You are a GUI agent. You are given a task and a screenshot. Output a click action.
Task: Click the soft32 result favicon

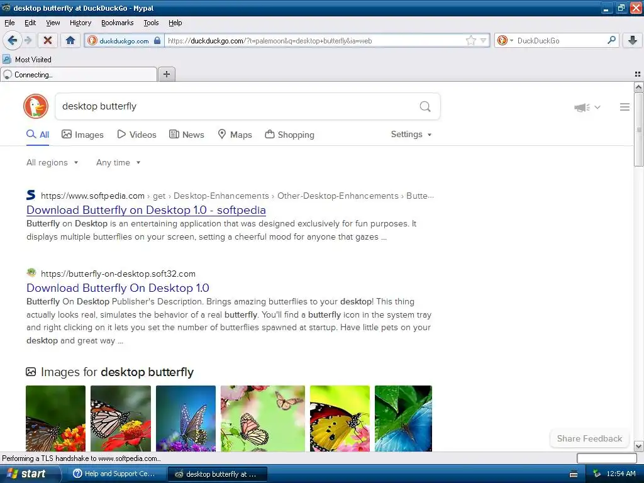click(x=31, y=273)
